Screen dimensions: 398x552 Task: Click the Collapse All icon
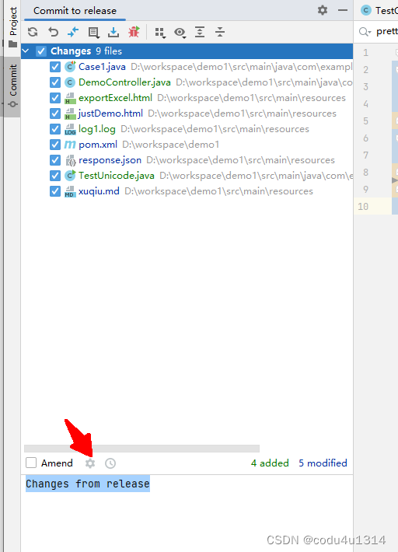(220, 32)
